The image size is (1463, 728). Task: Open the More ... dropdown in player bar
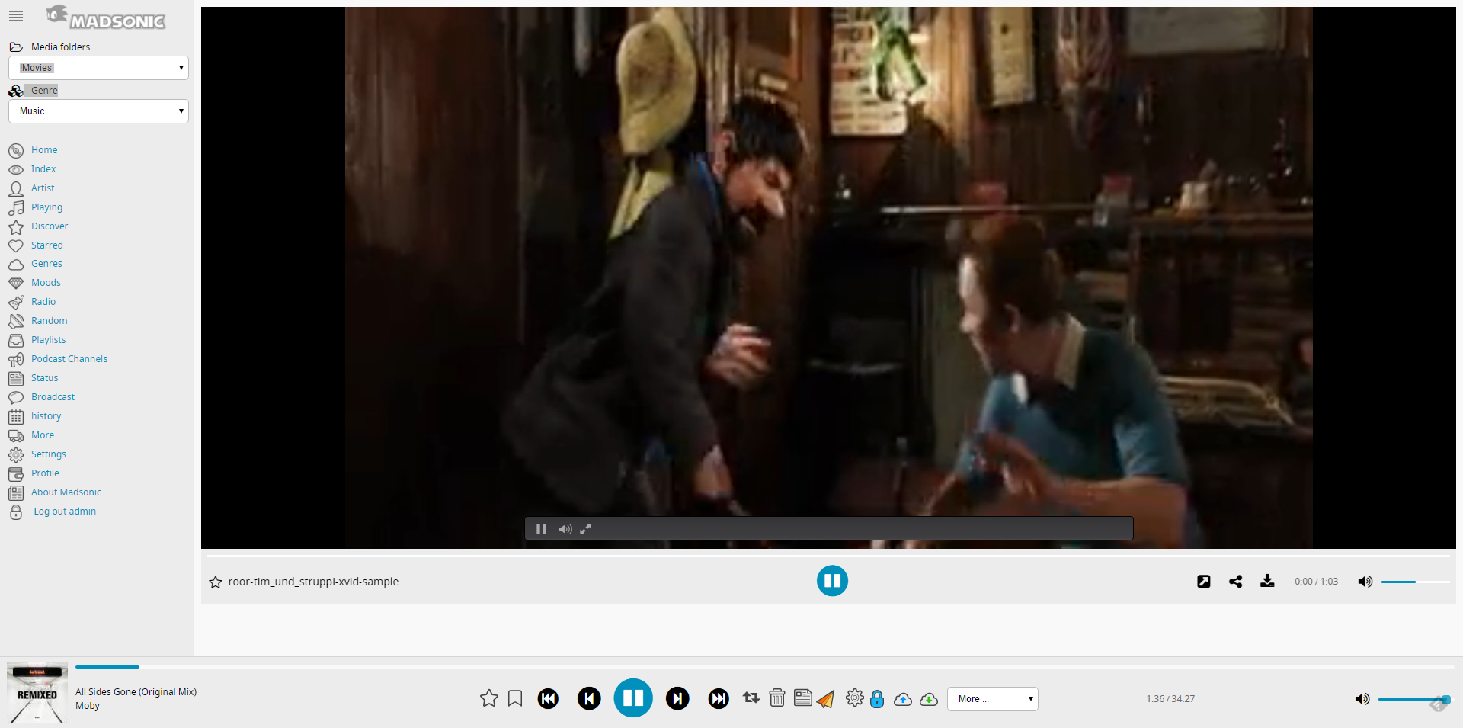point(992,699)
